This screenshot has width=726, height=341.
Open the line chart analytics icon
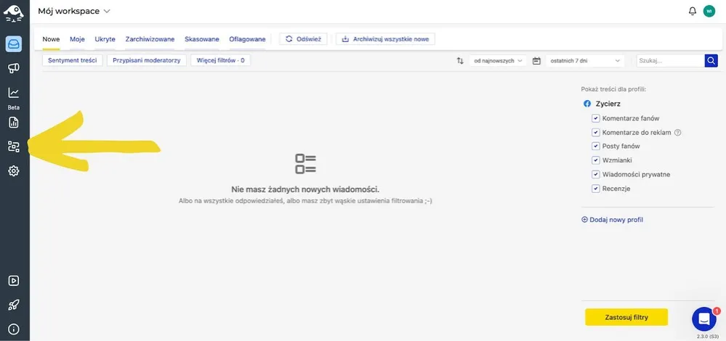(x=13, y=93)
